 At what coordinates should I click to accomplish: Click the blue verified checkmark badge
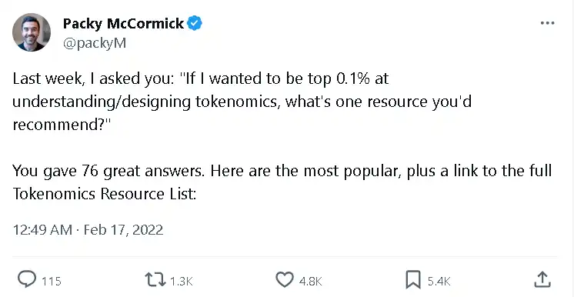click(195, 23)
